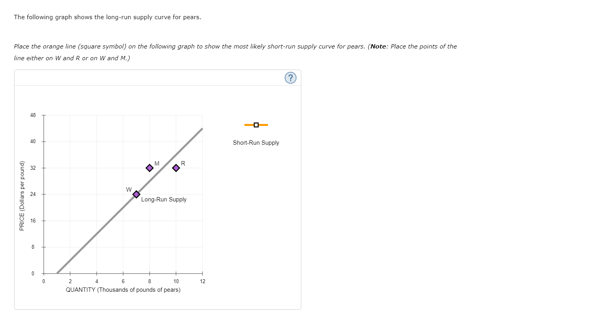Click the purple diamond point M

pyautogui.click(x=149, y=168)
